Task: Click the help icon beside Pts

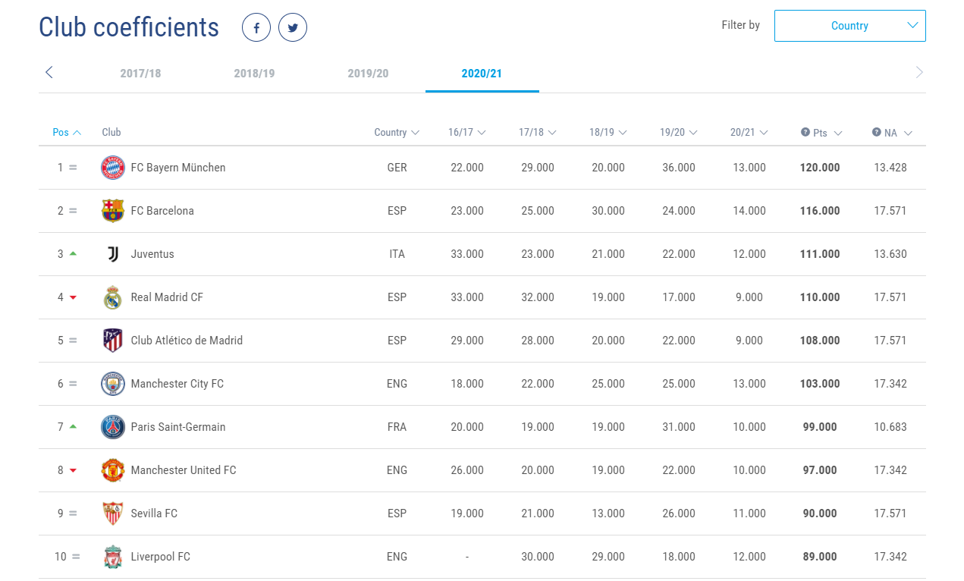Action: pos(805,132)
